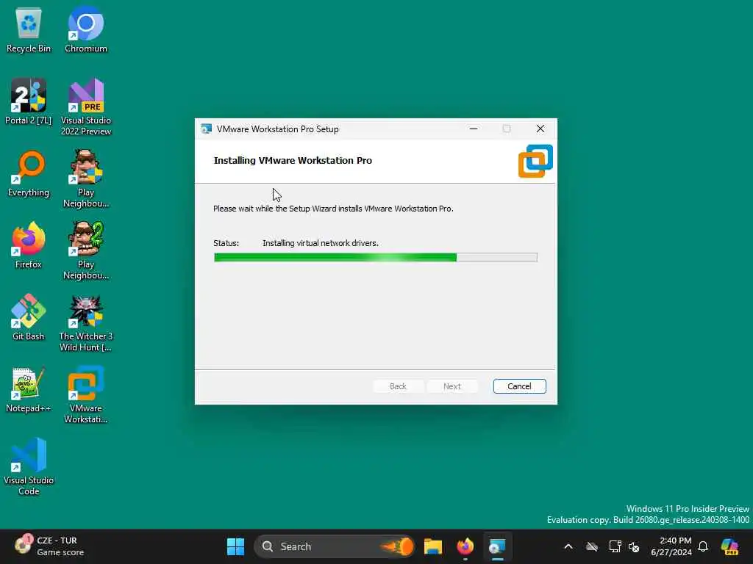
Task: Click the "Installing VMware Workstation Pro" heading
Action: (293, 160)
